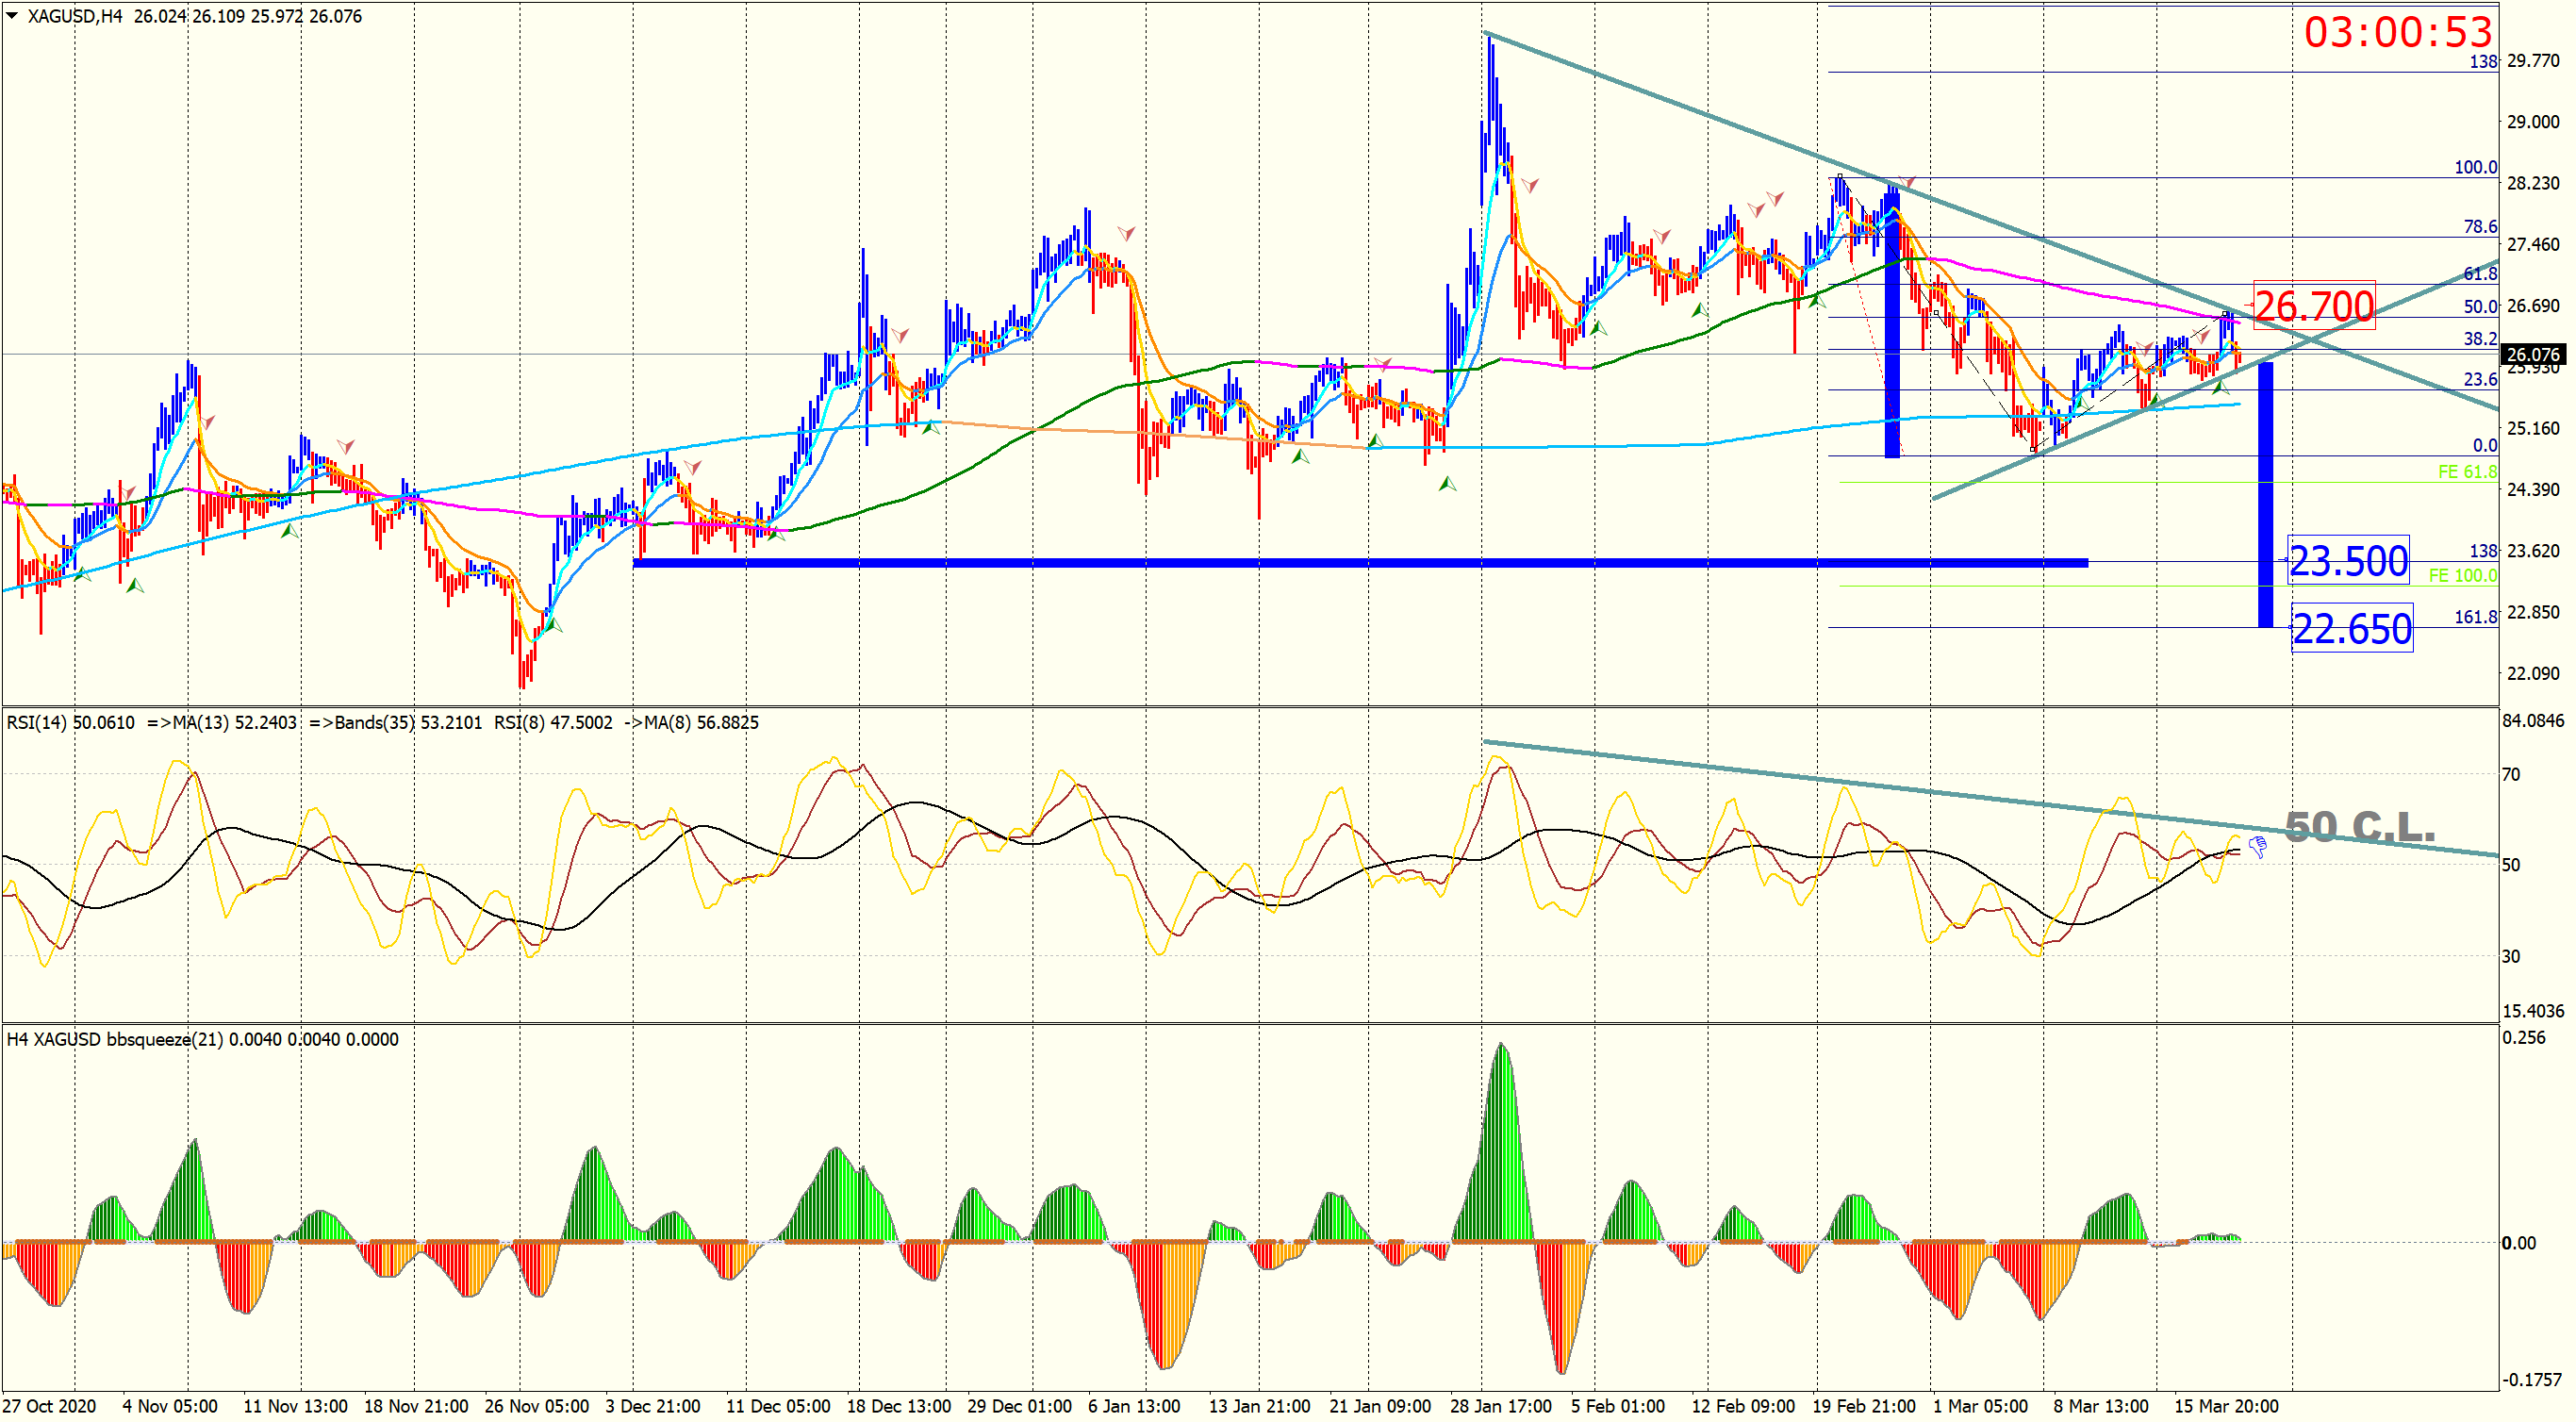
Task: Click the 161.8 Fibonacci level label
Action: 2475,617
